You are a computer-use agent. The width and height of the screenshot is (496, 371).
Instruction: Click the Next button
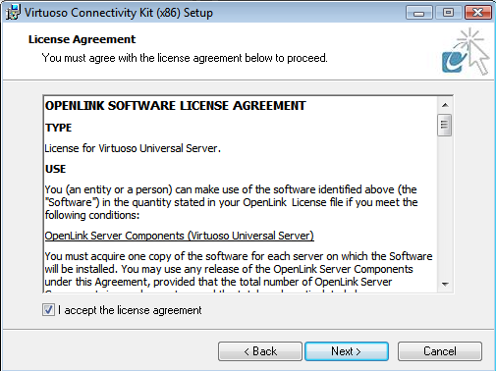(x=347, y=351)
